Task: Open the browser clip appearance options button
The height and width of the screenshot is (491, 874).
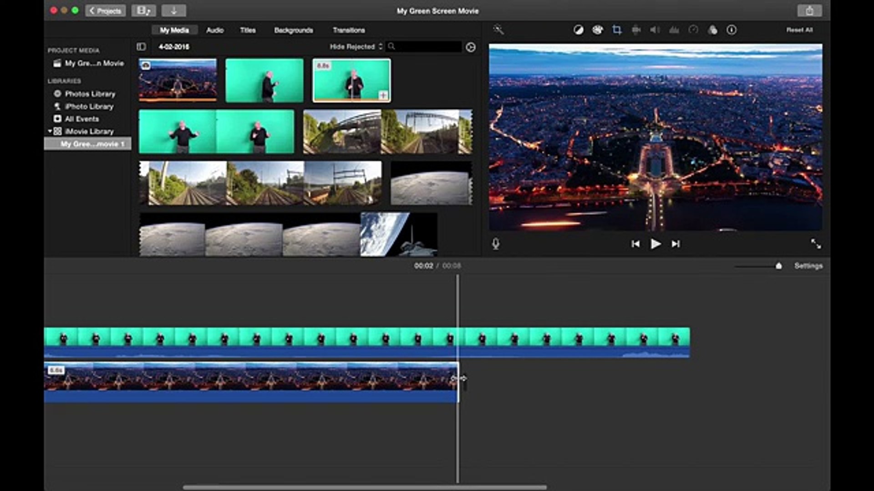Action: tap(471, 47)
